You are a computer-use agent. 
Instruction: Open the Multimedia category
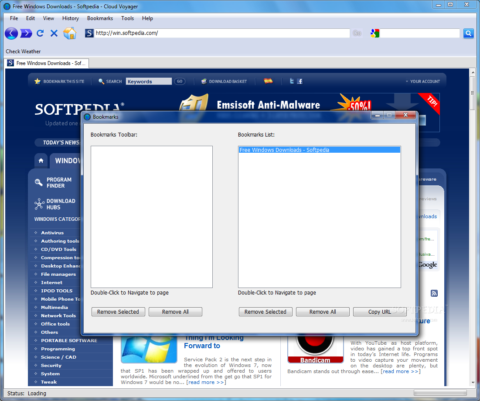[54, 307]
